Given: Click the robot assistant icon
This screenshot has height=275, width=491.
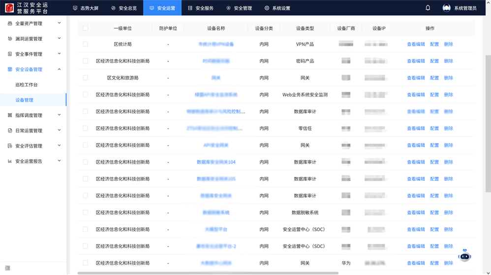Looking at the screenshot, I should point(464,256).
